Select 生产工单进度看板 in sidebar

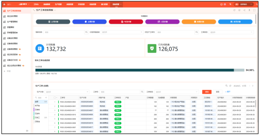tap(14, 11)
